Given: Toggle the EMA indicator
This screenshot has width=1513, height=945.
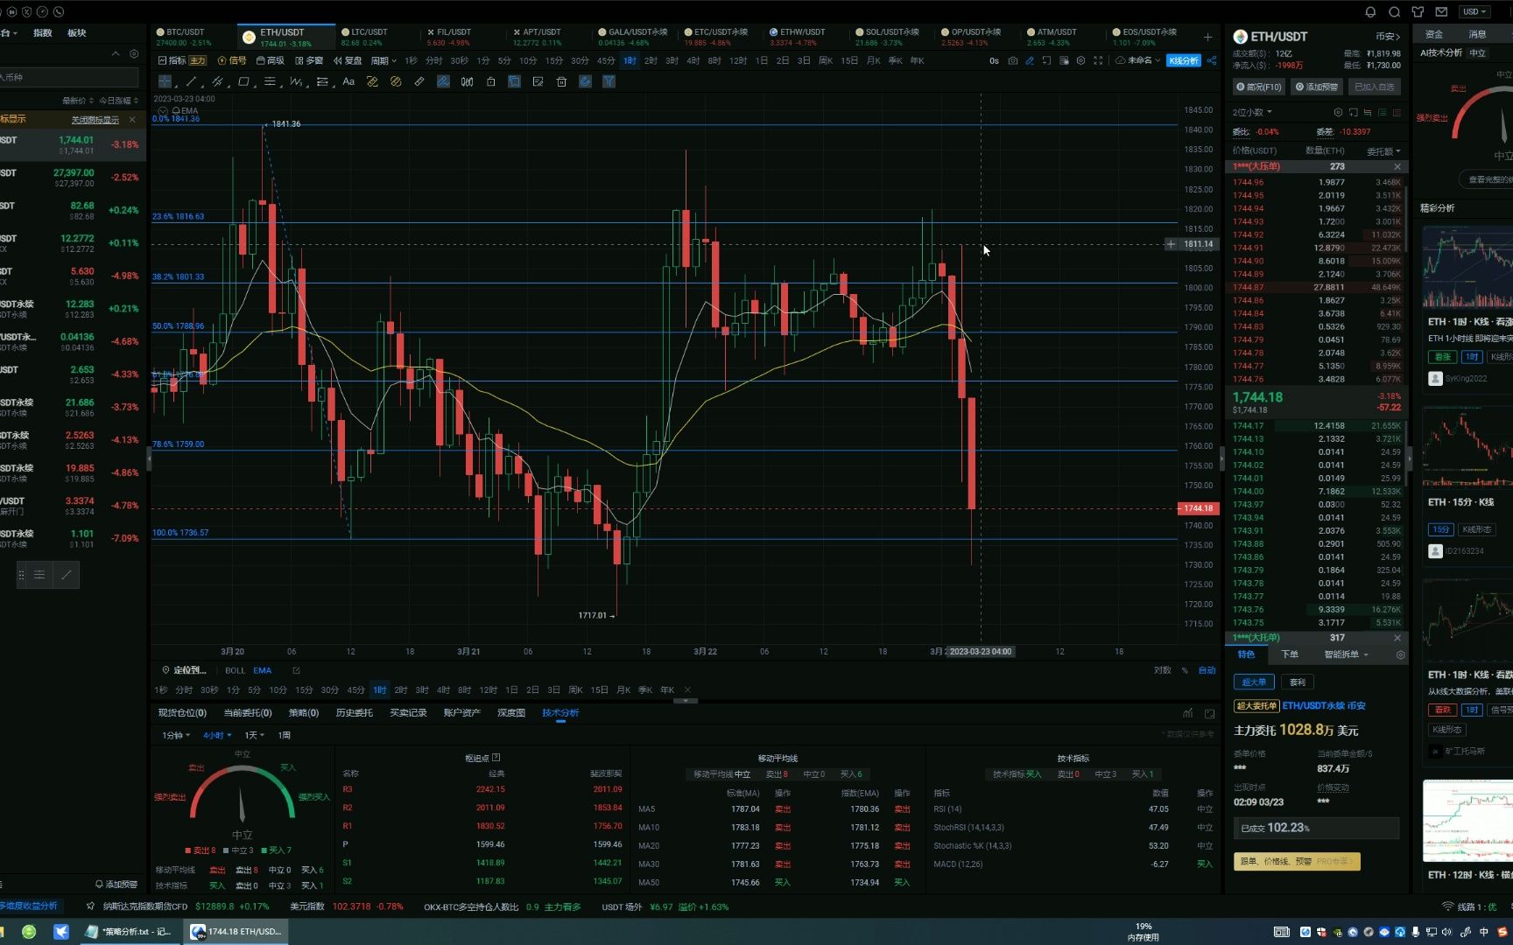Looking at the screenshot, I should 263,670.
